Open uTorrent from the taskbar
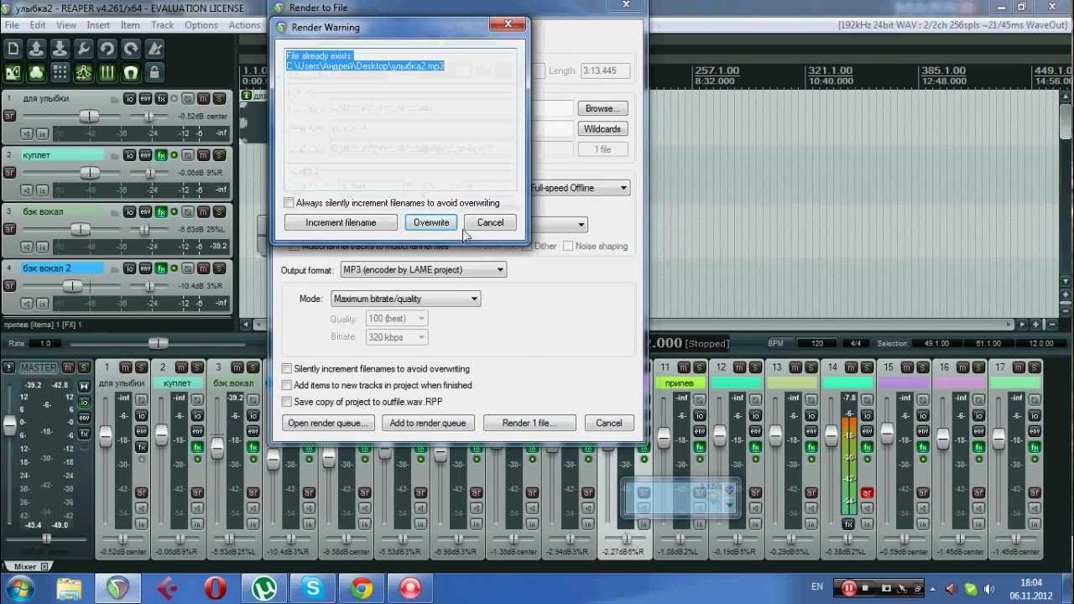1074x604 pixels. (x=264, y=589)
